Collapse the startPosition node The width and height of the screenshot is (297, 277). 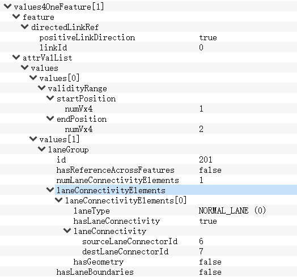50,98
